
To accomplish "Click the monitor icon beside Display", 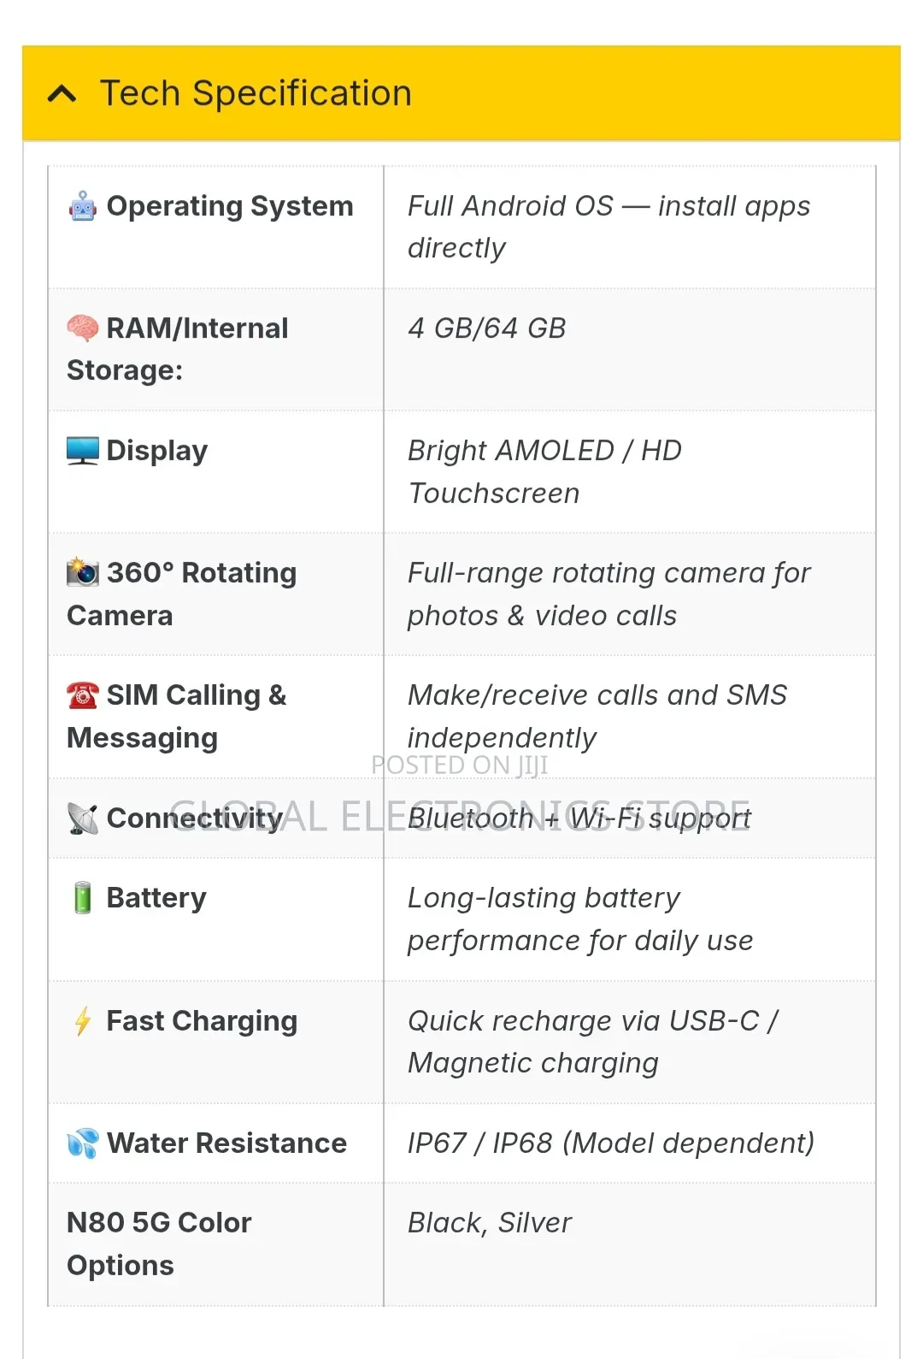I will (x=83, y=451).
